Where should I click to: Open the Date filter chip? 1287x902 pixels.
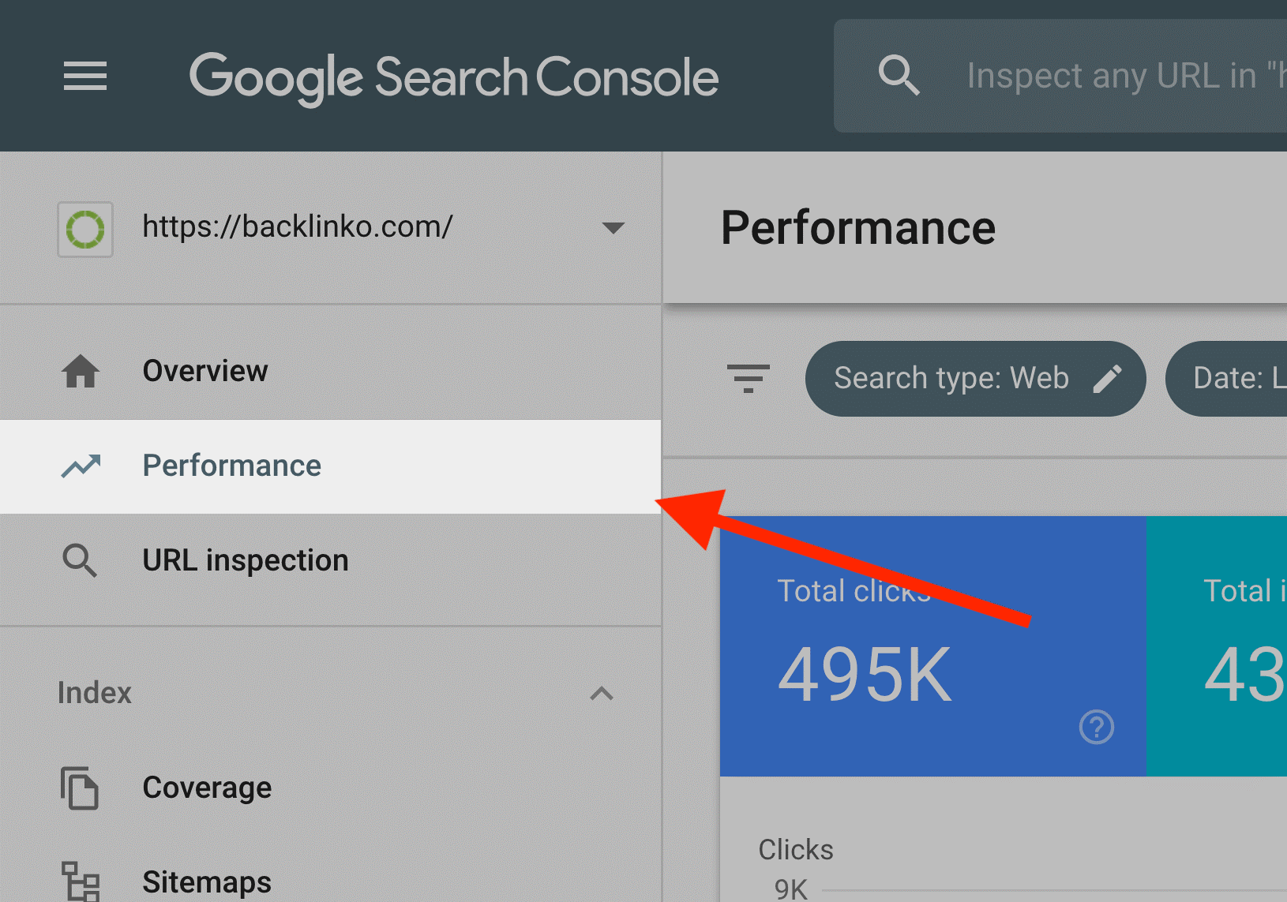click(1227, 379)
